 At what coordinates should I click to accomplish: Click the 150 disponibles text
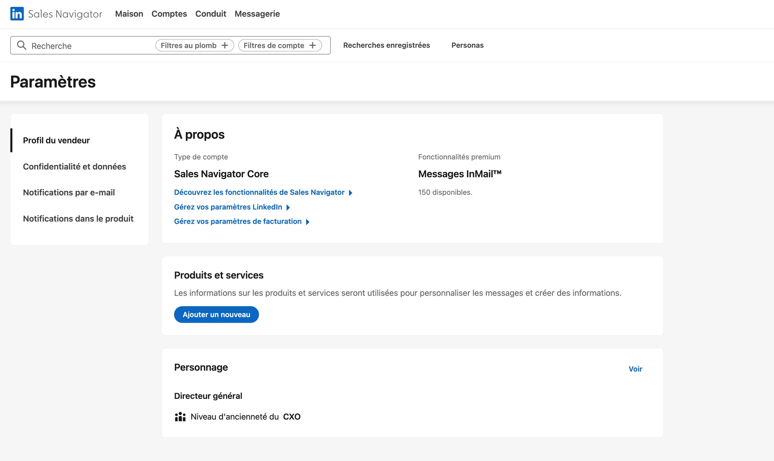click(x=445, y=192)
